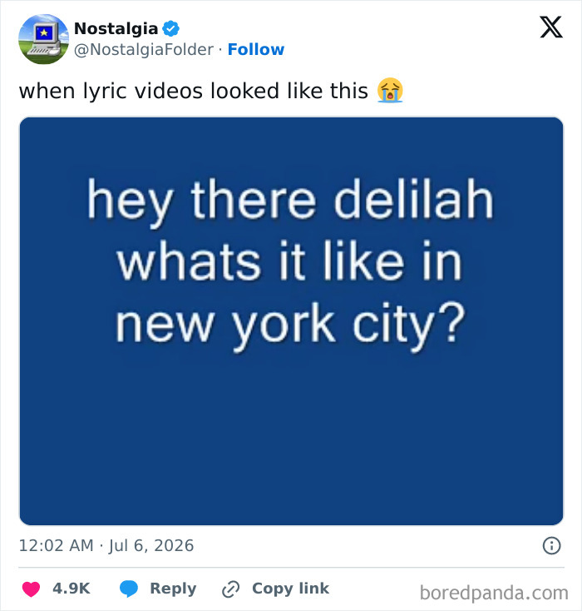The image size is (582, 611).
Task: Click the blue reply speech bubble icon
Action: (x=129, y=589)
